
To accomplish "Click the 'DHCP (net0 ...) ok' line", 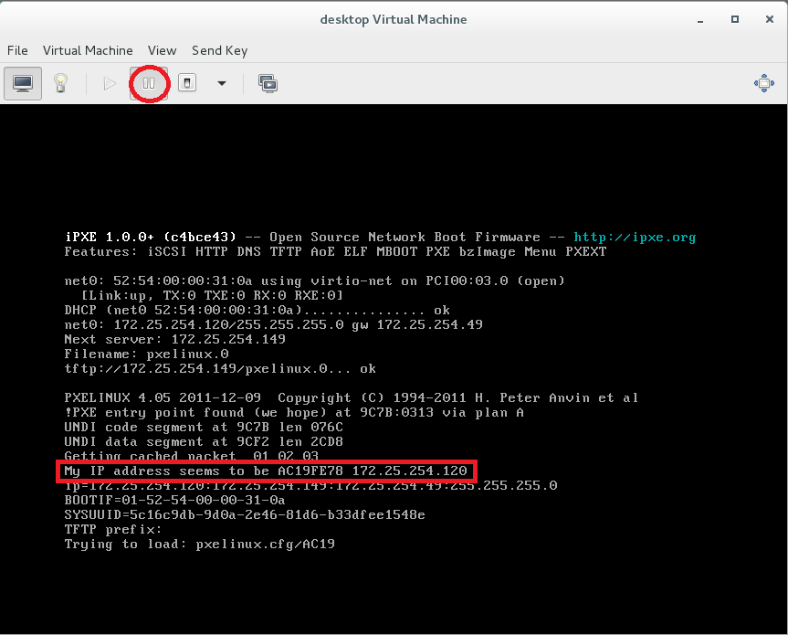I will [x=257, y=311].
